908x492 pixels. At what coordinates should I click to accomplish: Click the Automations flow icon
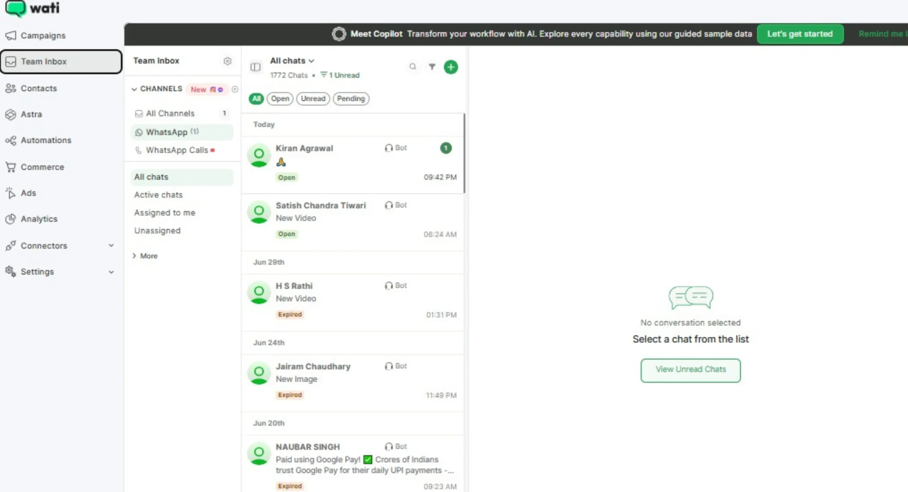point(11,140)
